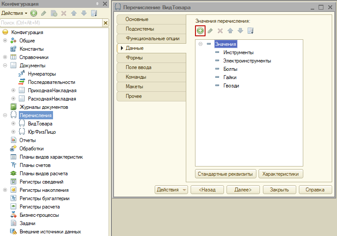
Task: Open the Формы tab
Action: click(151, 58)
